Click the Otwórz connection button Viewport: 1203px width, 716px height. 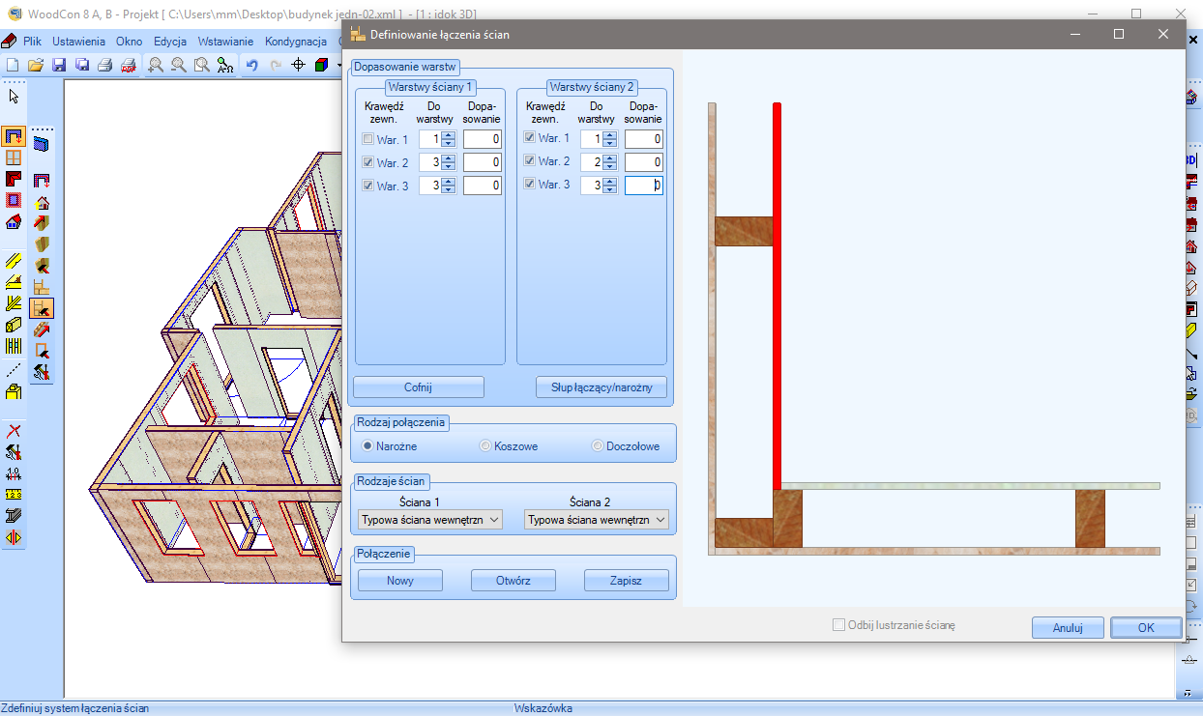click(x=513, y=581)
